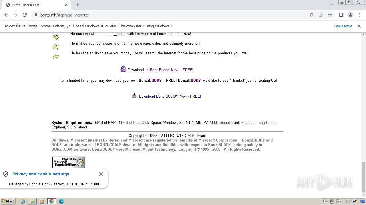Click banana beside 'easier, safer' line
Image resolution: width=366 pixels, height=205 pixels.
point(56,47)
